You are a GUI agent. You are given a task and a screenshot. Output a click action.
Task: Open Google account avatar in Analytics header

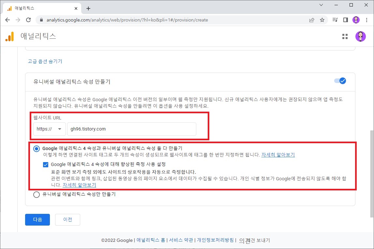click(360, 36)
